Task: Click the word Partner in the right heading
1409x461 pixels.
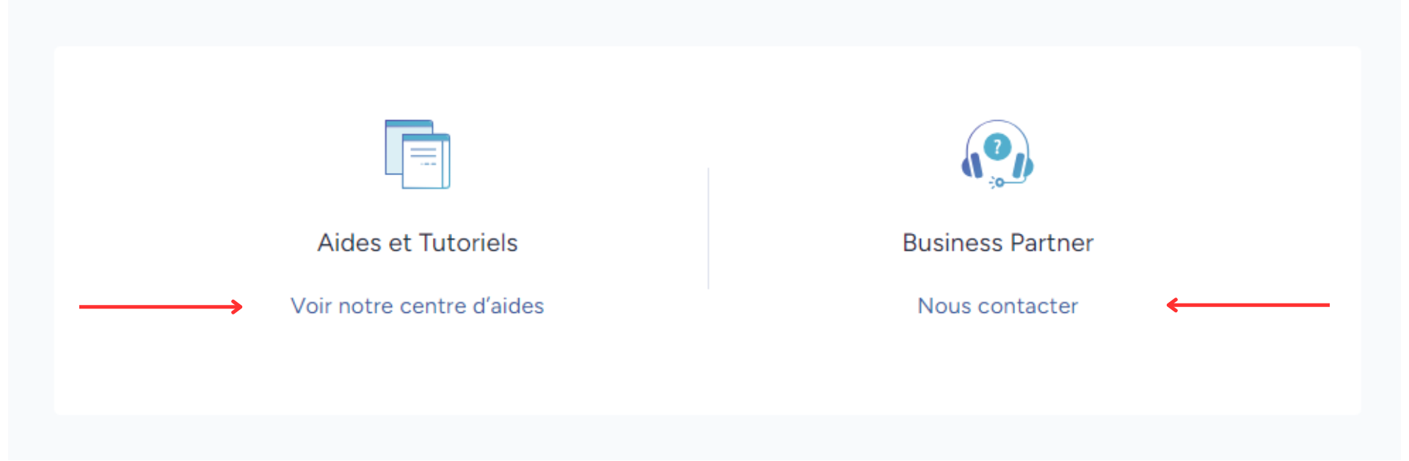Action: click(x=1051, y=243)
